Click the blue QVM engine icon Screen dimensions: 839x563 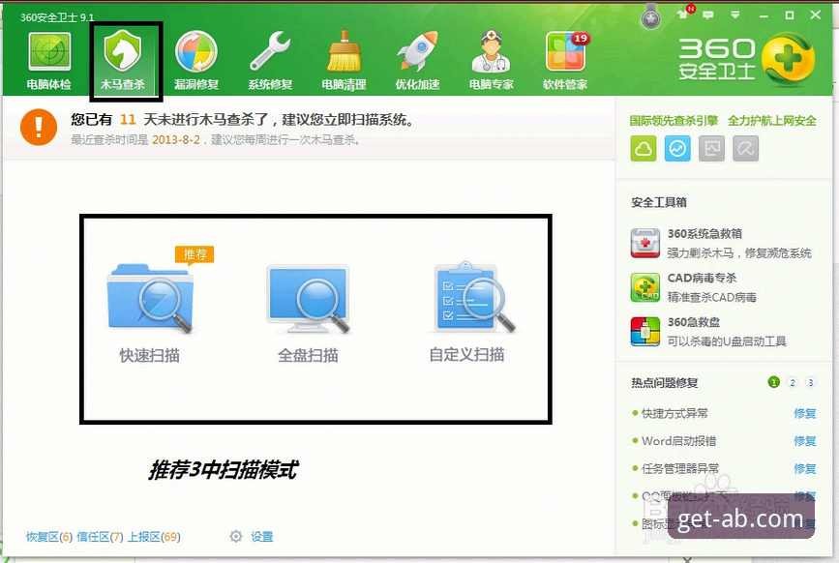click(x=677, y=148)
